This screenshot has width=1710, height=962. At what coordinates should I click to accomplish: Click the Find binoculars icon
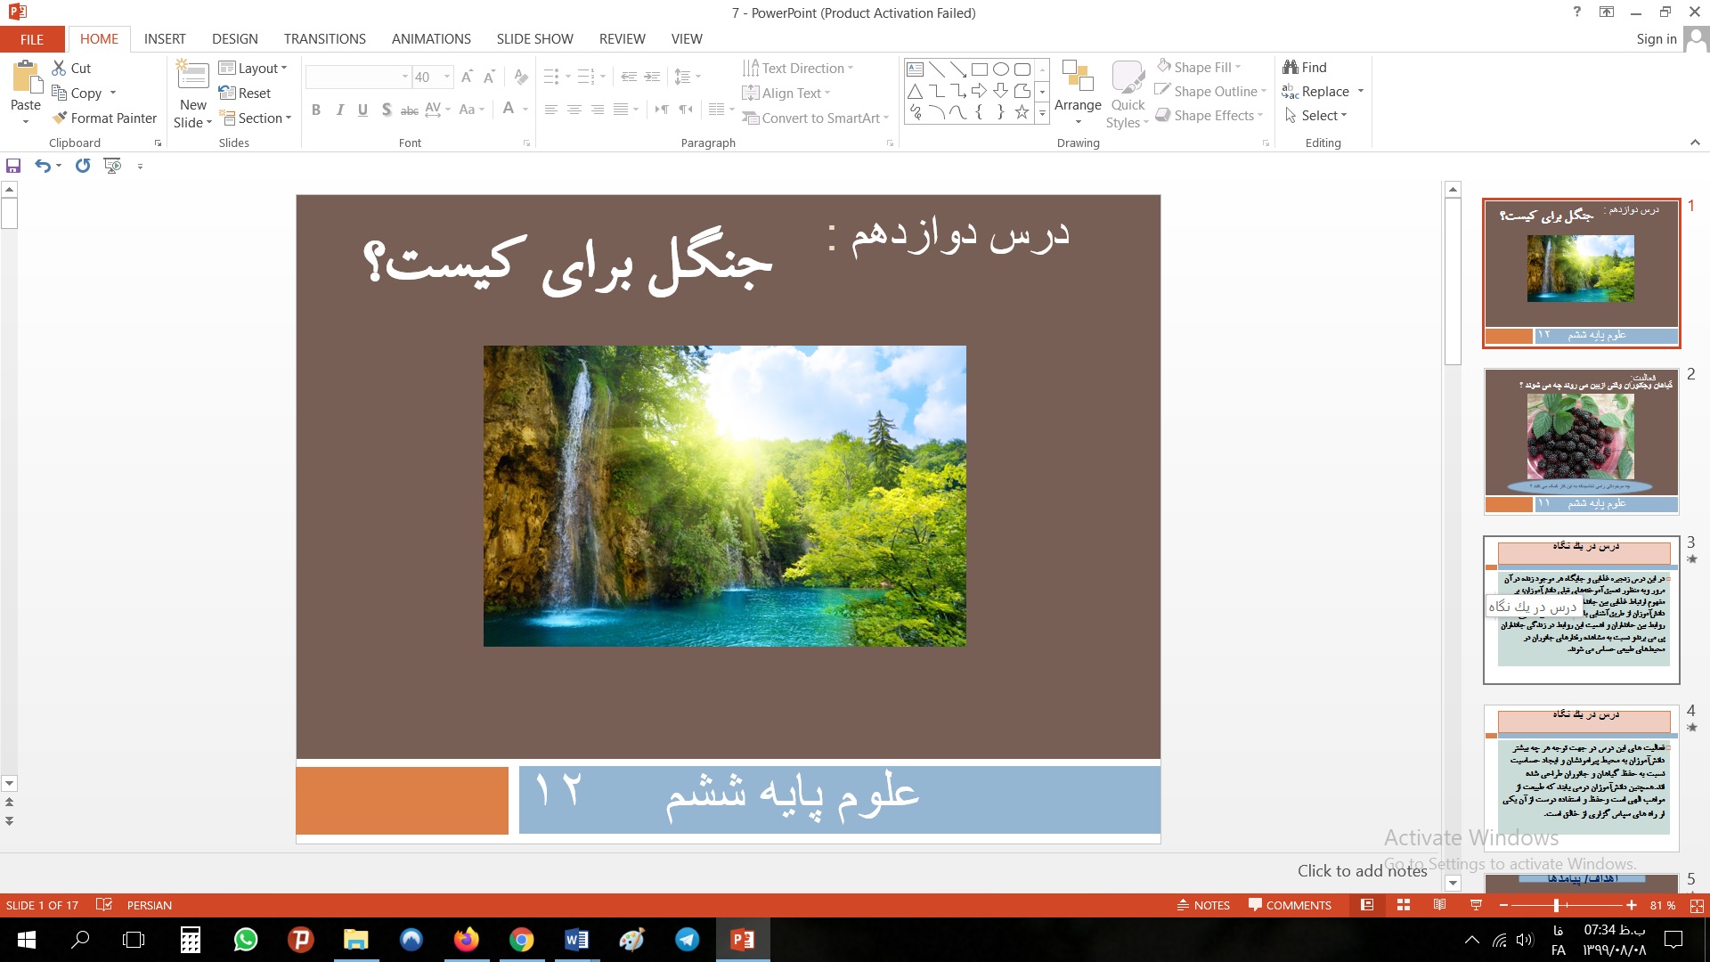pos(1291,67)
